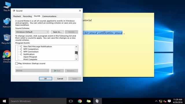Click the Cancel button
This screenshot has height=104, width=185.
tap(60, 79)
